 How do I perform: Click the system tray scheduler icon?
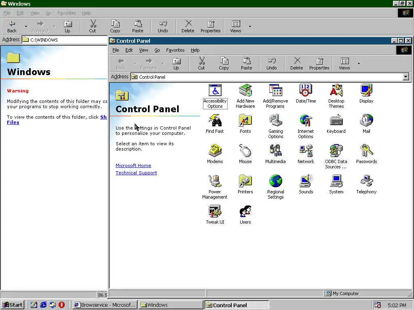point(377,305)
